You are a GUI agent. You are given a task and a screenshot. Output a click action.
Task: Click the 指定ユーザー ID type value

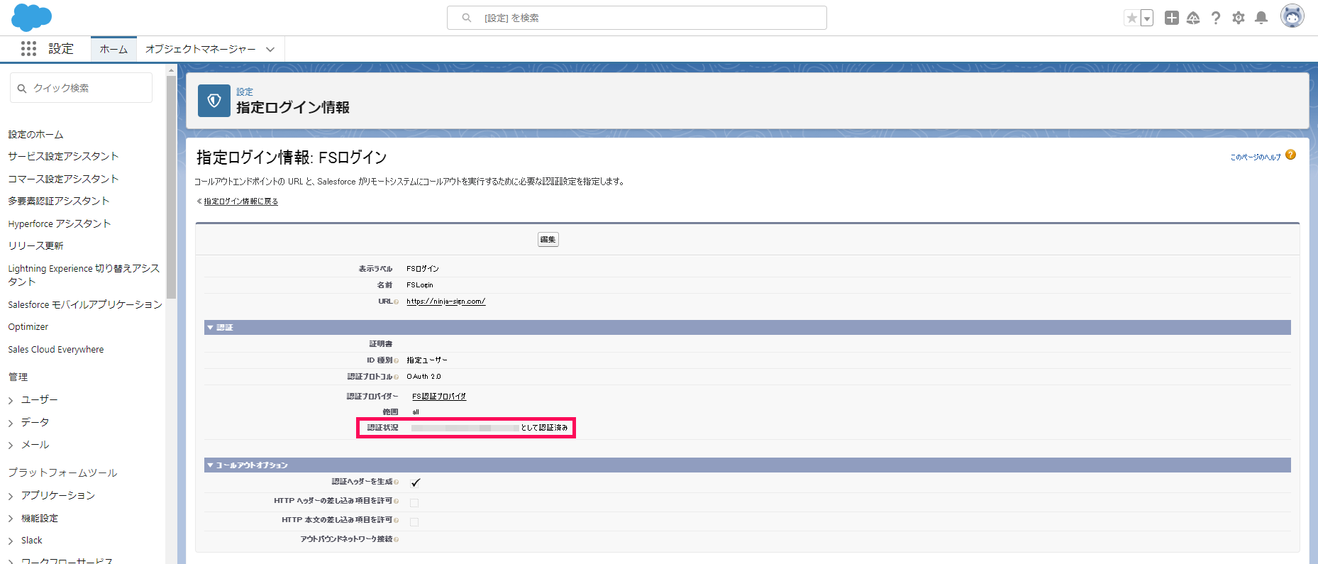click(427, 360)
